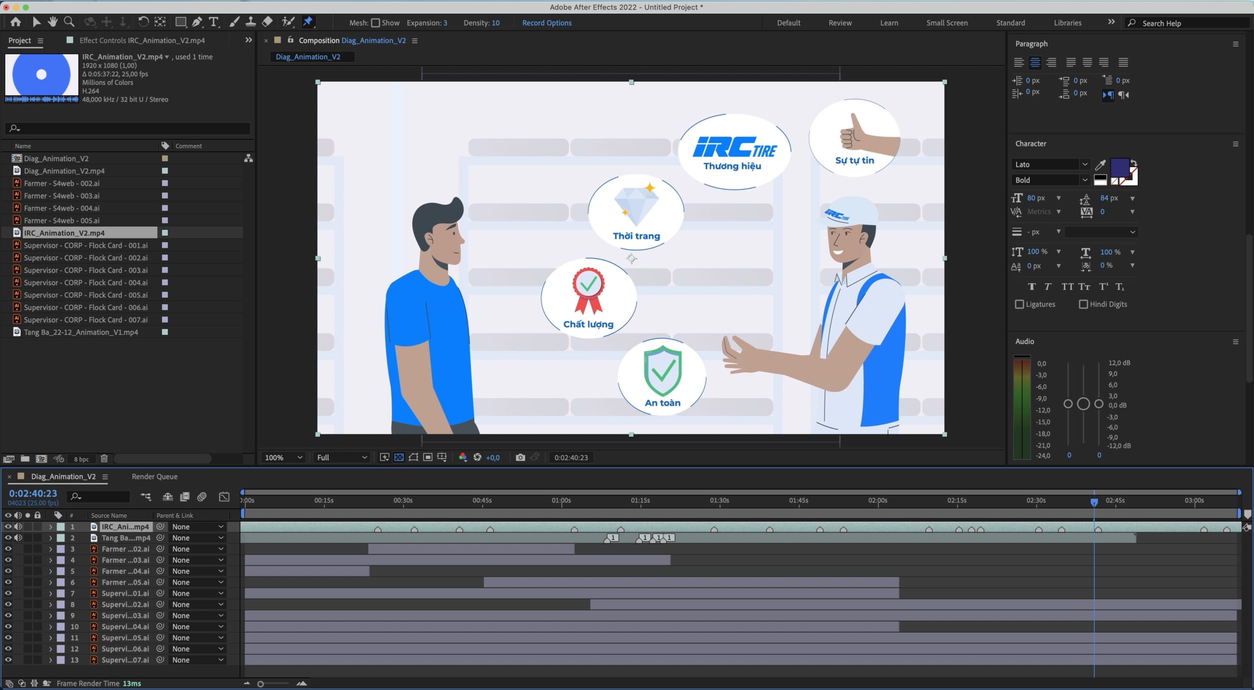The width and height of the screenshot is (1254, 690).
Task: Select Tang Ba_22-12_Animation_V1.mp4 in project list
Action: [81, 332]
